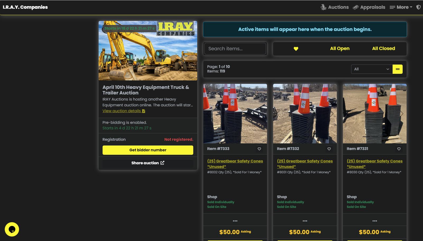This screenshot has height=241, width=423.
Task: Click the Page 1 of 10 indicator
Action: point(218,67)
